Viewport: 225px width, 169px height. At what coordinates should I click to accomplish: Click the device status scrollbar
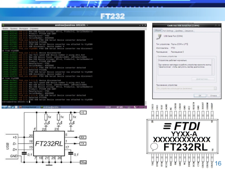[x=213, y=67]
